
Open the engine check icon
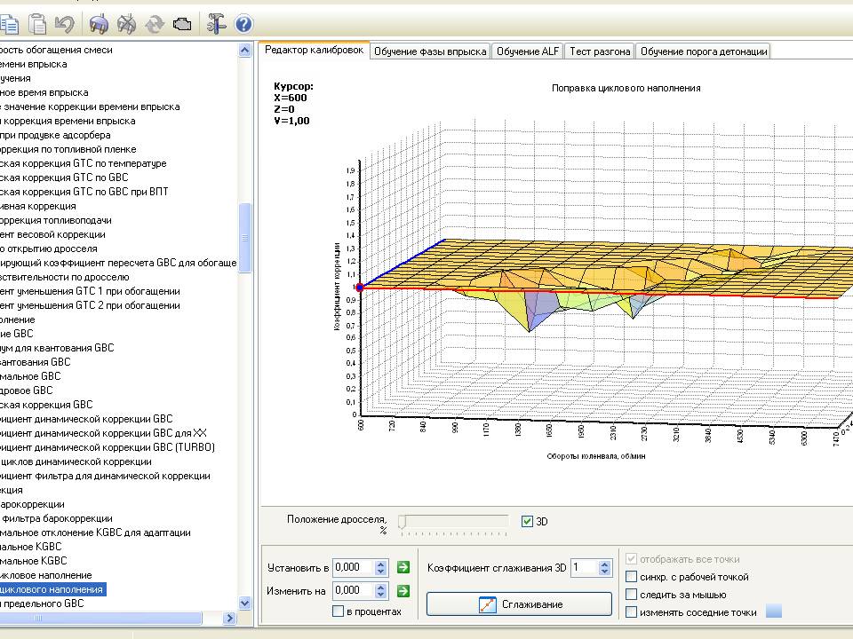coord(182,25)
